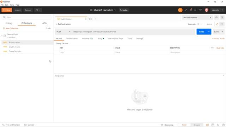
Task: Click into the request URL field
Action: pos(133,32)
